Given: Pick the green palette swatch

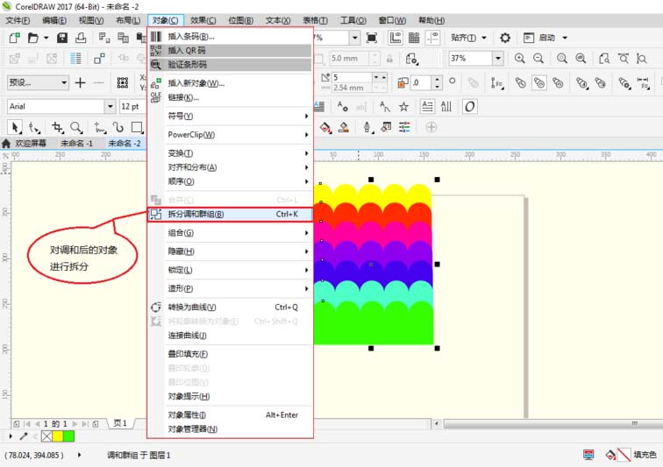Looking at the screenshot, I should pyautogui.click(x=68, y=435).
